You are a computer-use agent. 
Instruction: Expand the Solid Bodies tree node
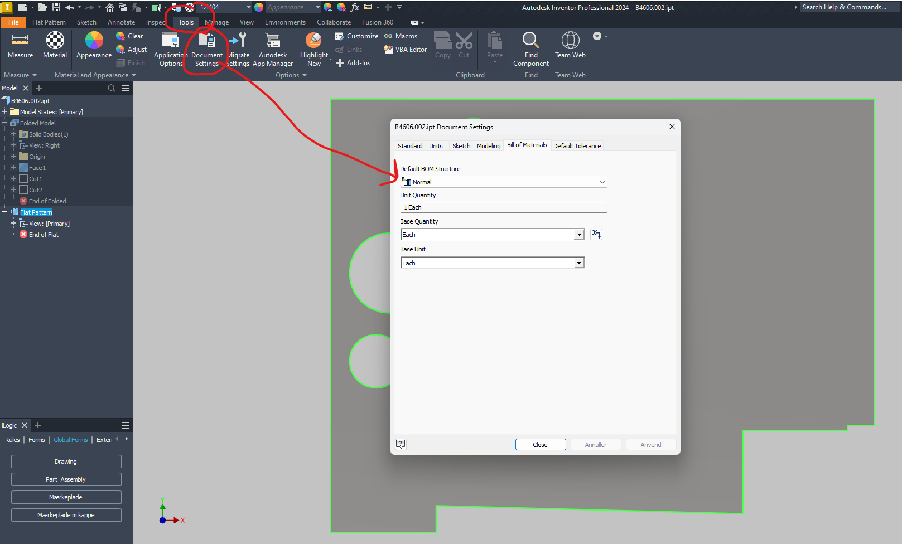(13, 134)
